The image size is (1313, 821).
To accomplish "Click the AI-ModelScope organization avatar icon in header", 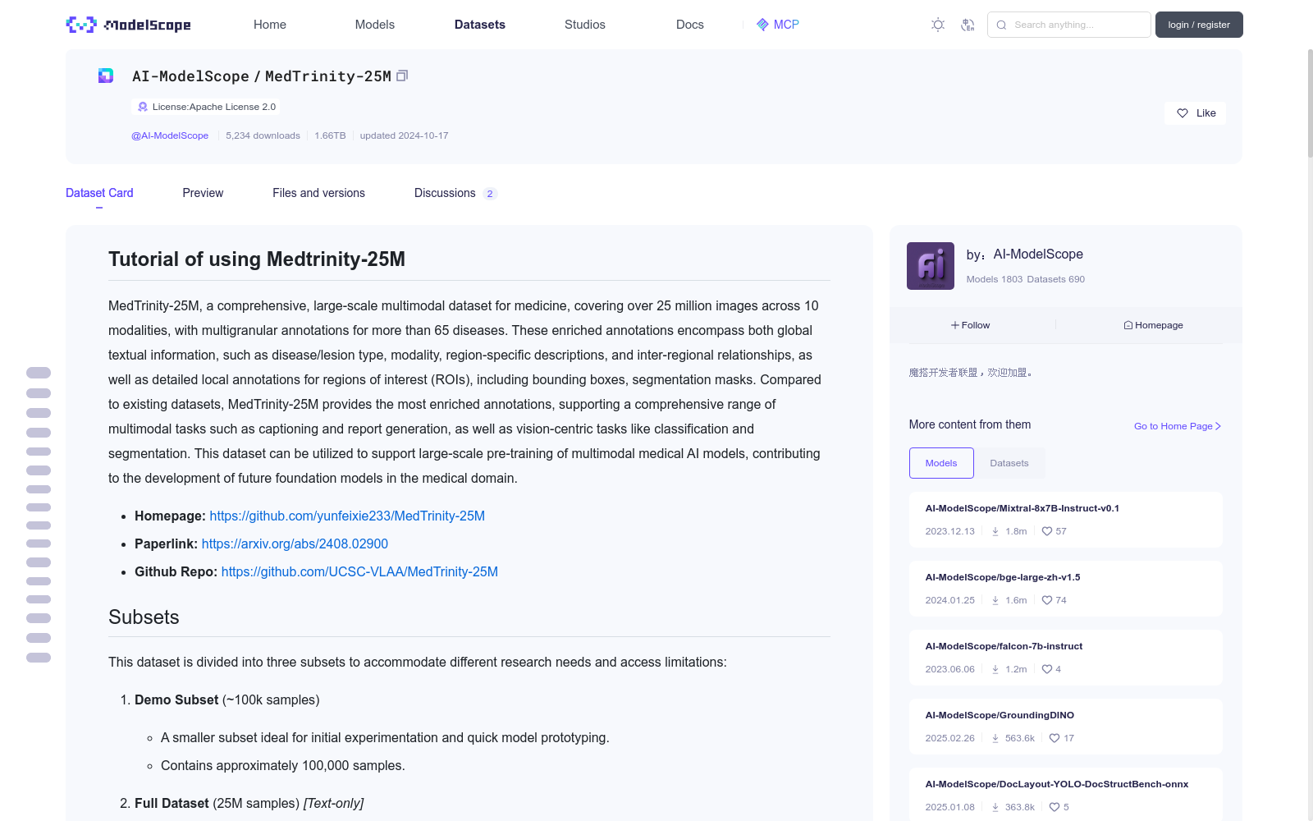I will [x=106, y=76].
